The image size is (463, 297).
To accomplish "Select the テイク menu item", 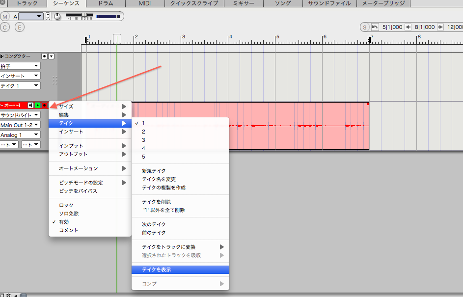I will [x=90, y=123].
